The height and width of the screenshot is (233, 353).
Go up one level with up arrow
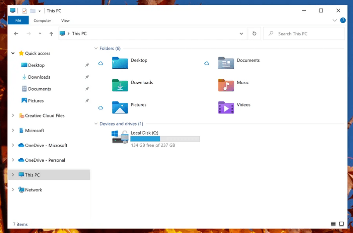pyautogui.click(x=51, y=34)
